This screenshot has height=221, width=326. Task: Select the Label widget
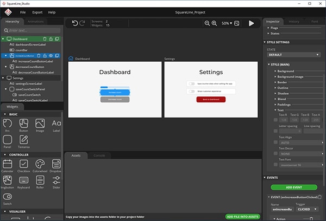point(57,125)
